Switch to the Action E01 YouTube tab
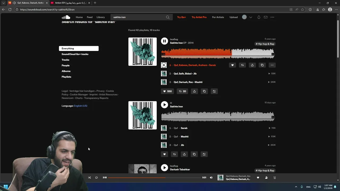Screen dimensions: 340x191 (x=70, y=3)
